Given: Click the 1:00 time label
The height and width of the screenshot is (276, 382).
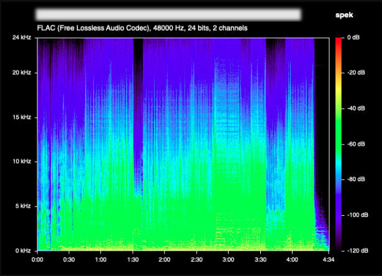Looking at the screenshot, I should [101, 260].
